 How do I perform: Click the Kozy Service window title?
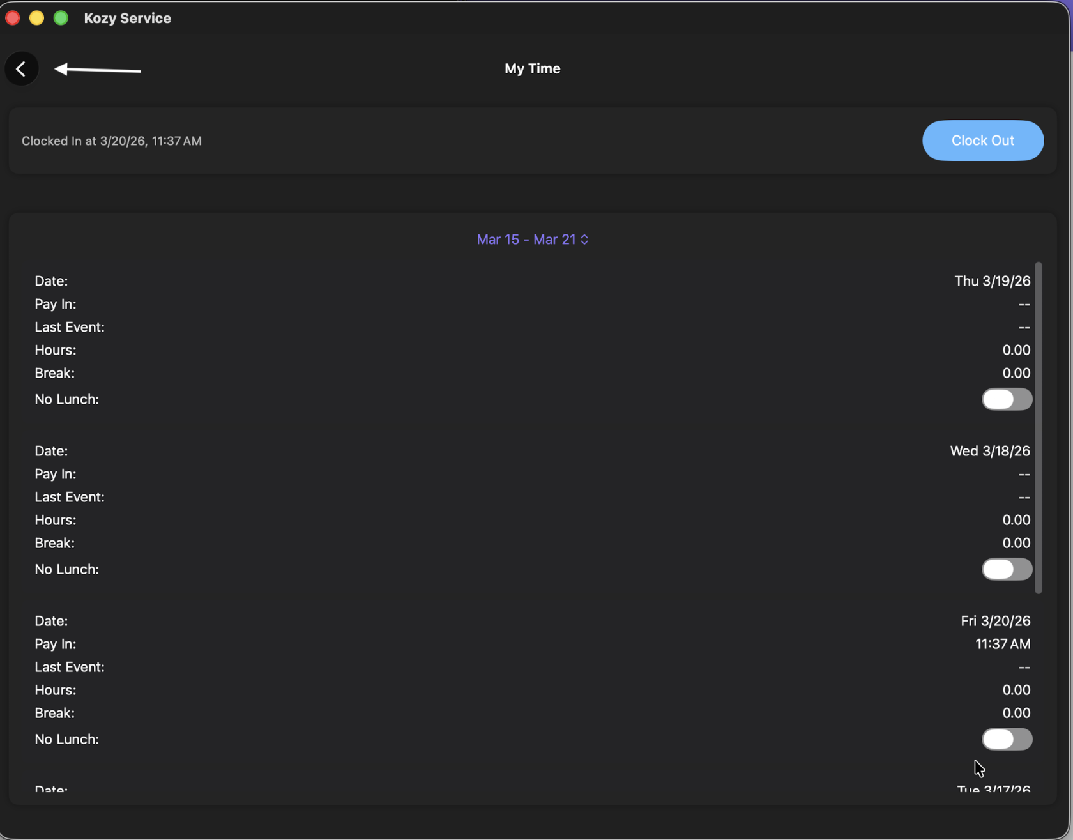pos(127,19)
